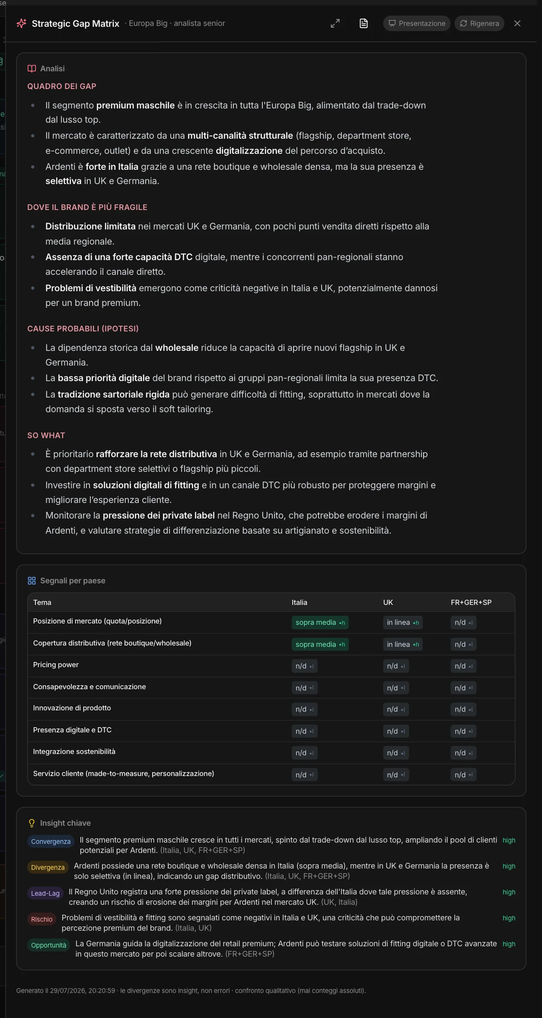Click FR+GER+SP n/d badge for Presenza digitale e DTC
The image size is (542, 1018).
point(463,731)
